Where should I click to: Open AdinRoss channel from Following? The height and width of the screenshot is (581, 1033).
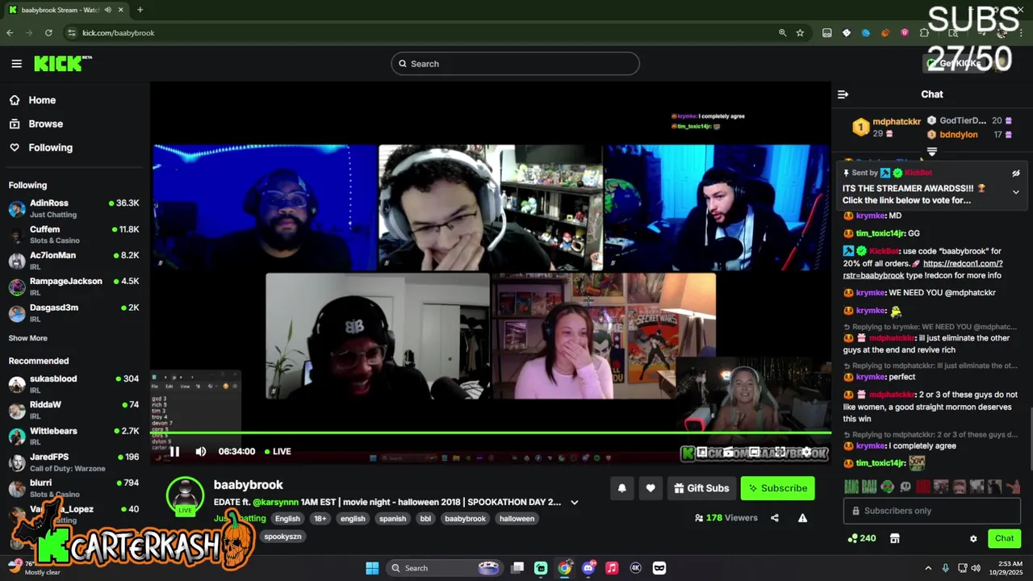point(74,208)
